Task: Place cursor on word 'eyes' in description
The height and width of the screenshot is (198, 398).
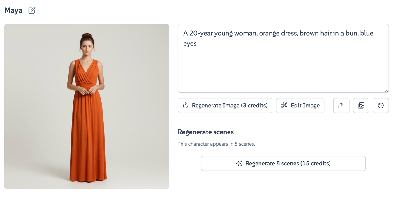Action: pyautogui.click(x=190, y=44)
